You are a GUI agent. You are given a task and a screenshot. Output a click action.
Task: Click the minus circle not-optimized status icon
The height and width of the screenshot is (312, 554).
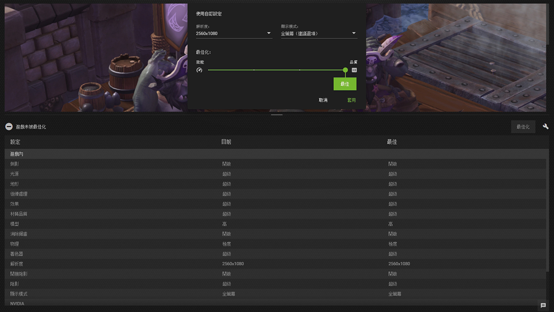pos(9,126)
